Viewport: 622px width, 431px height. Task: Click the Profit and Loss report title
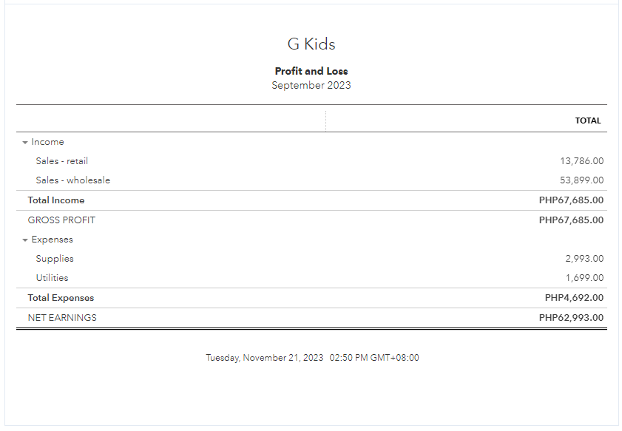coord(311,72)
